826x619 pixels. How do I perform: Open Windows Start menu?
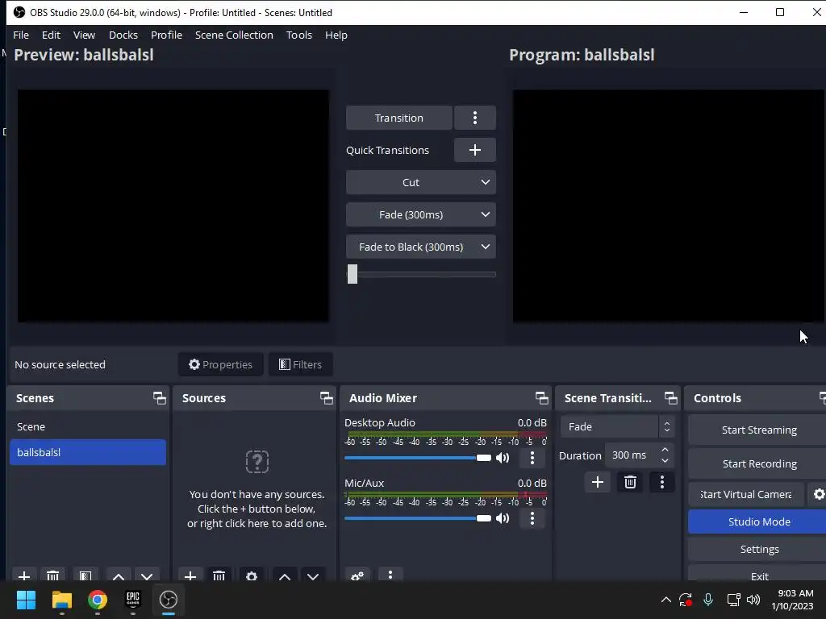[26, 600]
